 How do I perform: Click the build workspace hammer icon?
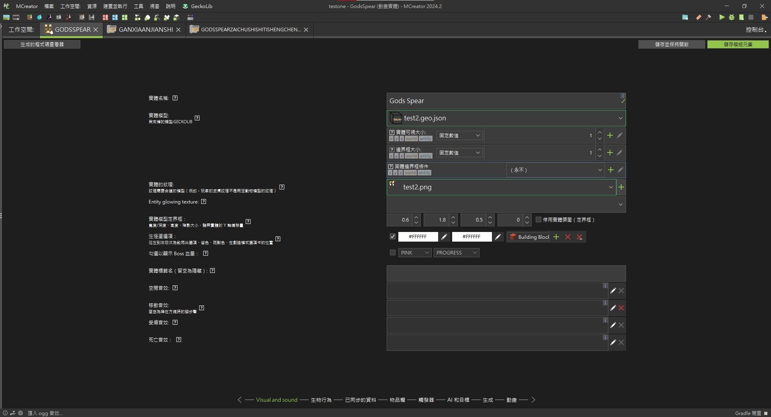(x=708, y=17)
